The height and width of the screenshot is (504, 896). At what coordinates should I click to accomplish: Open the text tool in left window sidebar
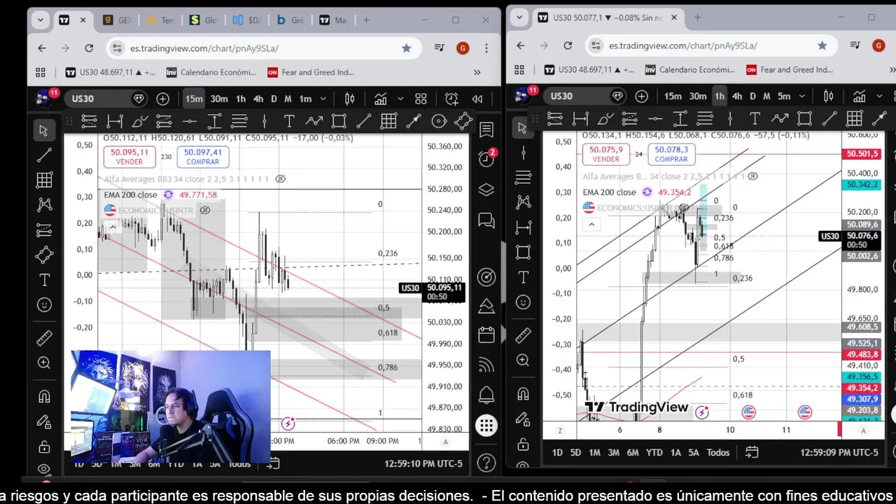point(43,280)
